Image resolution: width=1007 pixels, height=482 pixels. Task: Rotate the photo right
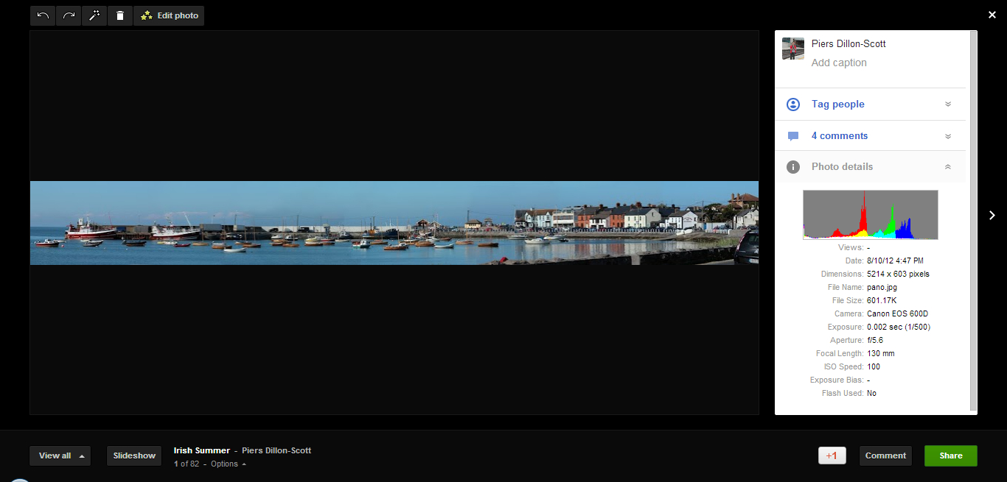pyautogui.click(x=69, y=15)
